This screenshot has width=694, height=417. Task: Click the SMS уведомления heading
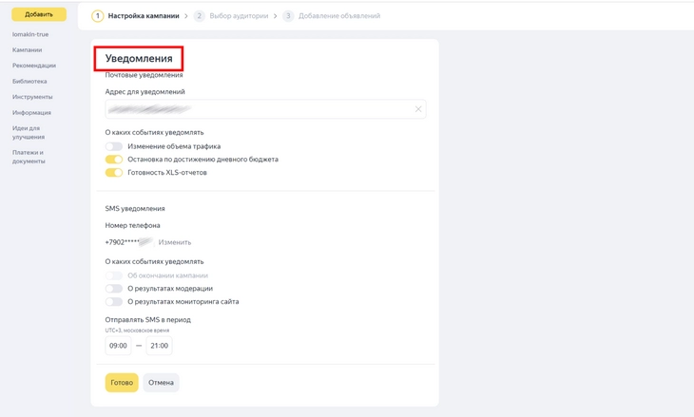click(135, 209)
